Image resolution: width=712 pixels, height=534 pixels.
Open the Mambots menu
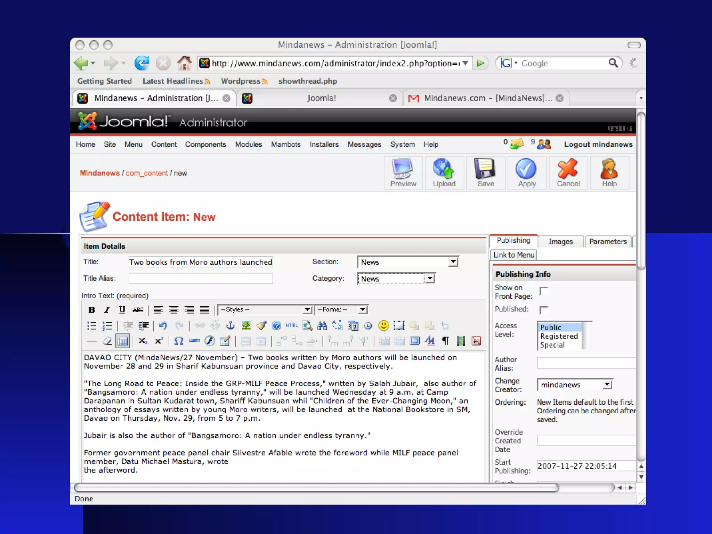(x=286, y=145)
